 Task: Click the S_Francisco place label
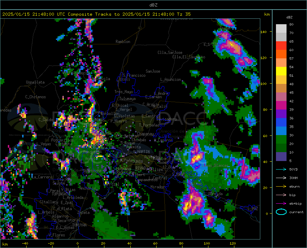coord(134,75)
